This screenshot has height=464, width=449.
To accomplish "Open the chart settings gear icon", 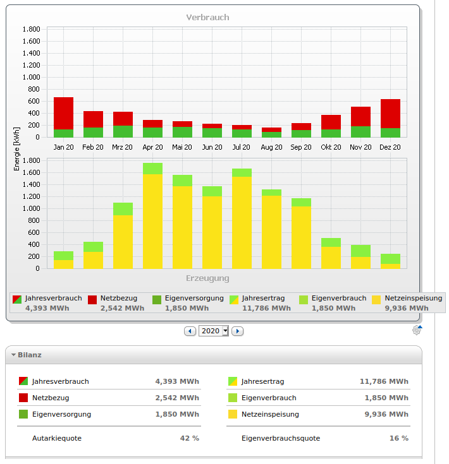I will (x=416, y=330).
